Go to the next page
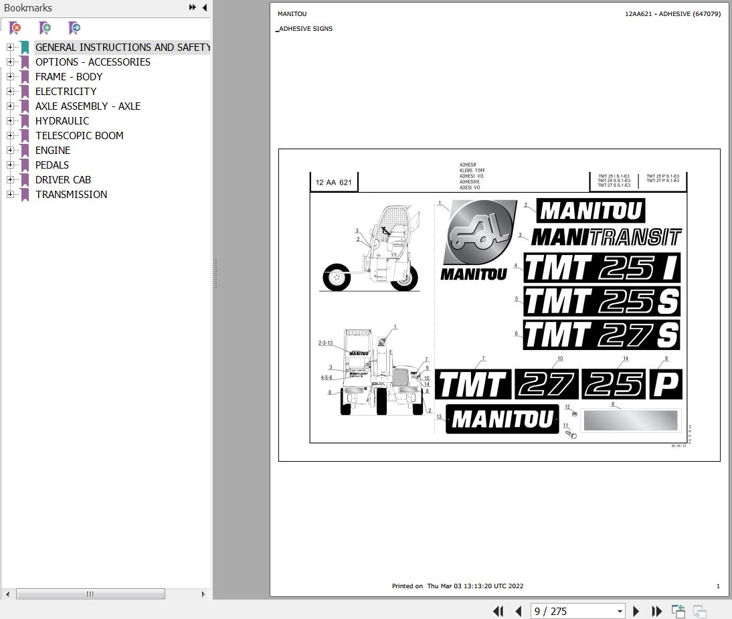732x619 pixels. (x=636, y=611)
